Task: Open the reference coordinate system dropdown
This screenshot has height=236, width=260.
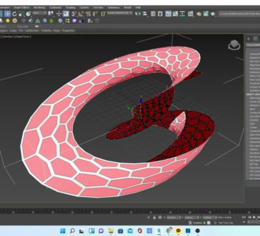Action: point(39,13)
